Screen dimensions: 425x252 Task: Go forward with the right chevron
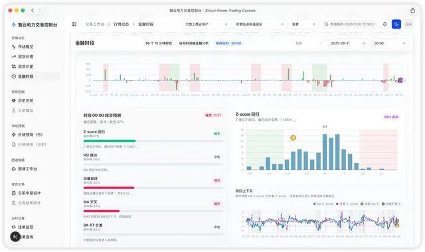40,11
